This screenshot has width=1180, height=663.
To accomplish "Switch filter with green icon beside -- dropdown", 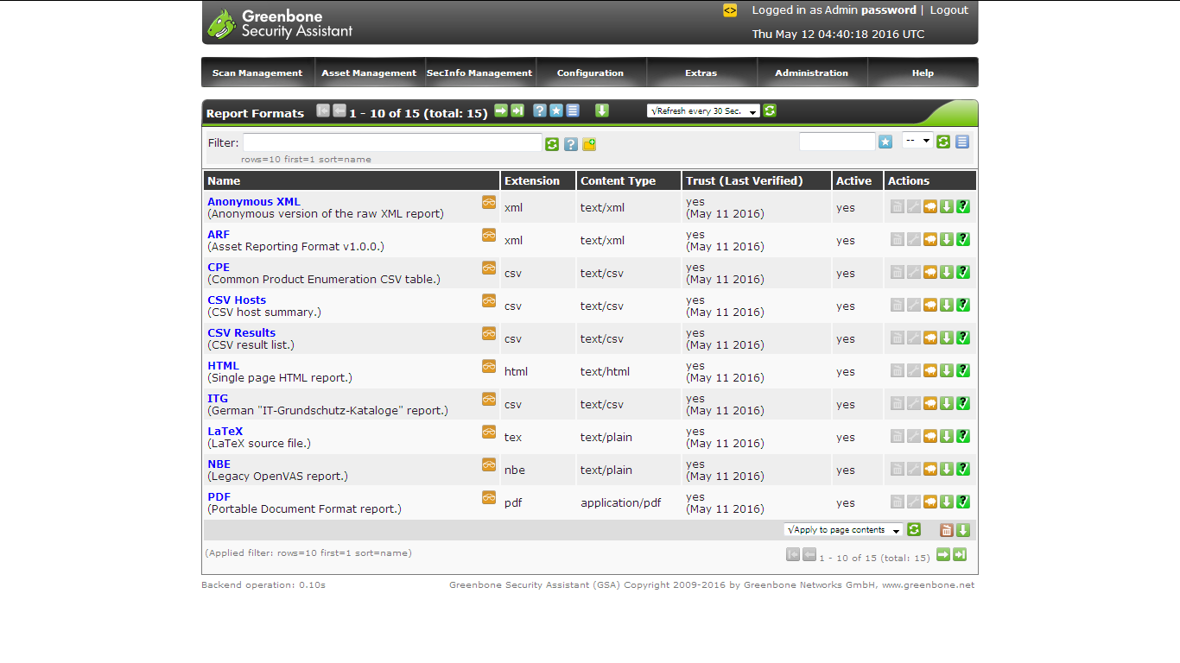I will [x=943, y=142].
